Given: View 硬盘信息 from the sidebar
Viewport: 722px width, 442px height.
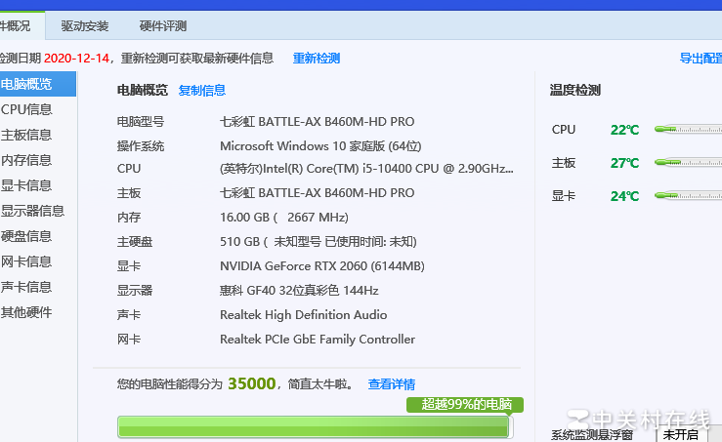Looking at the screenshot, I should pos(27,237).
